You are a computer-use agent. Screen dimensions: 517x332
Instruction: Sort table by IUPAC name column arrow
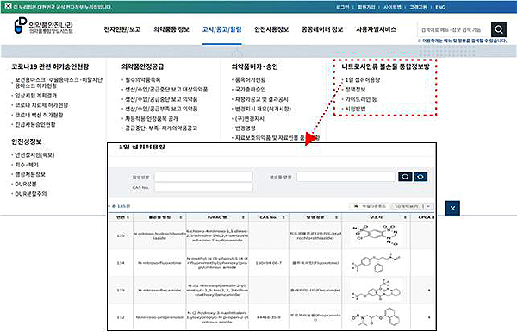pos(243,217)
